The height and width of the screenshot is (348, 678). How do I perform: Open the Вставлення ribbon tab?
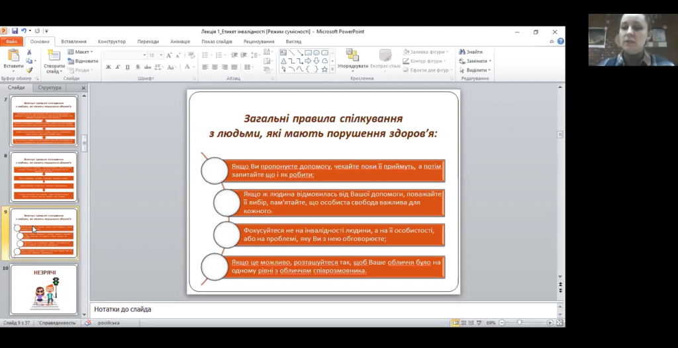pos(73,41)
